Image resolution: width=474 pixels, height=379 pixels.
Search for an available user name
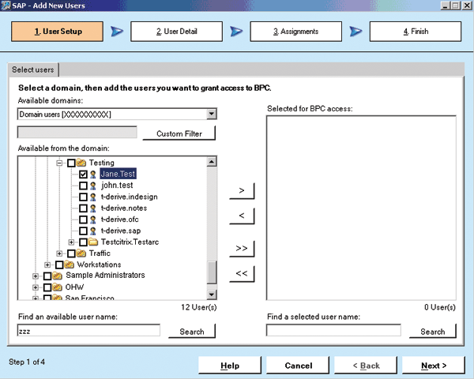pos(192,332)
